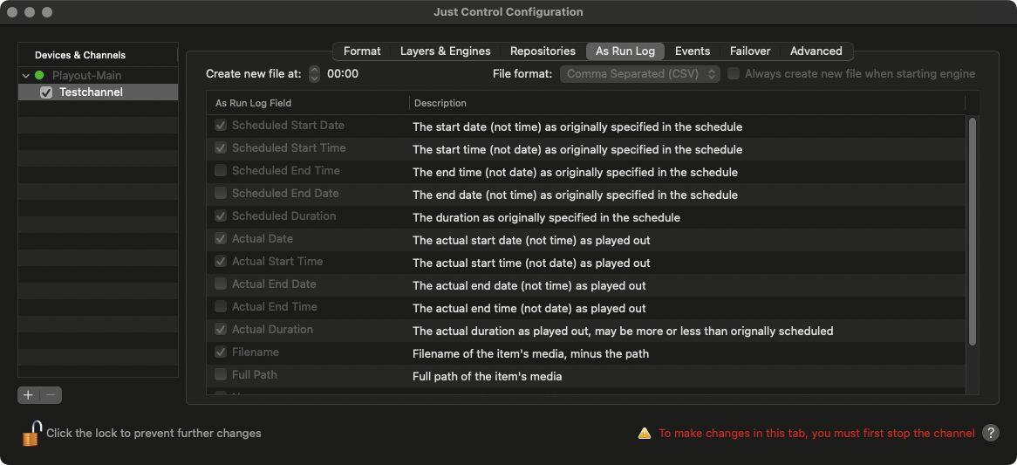
Task: Click the lock icon to prevent changes
Action: (x=31, y=434)
